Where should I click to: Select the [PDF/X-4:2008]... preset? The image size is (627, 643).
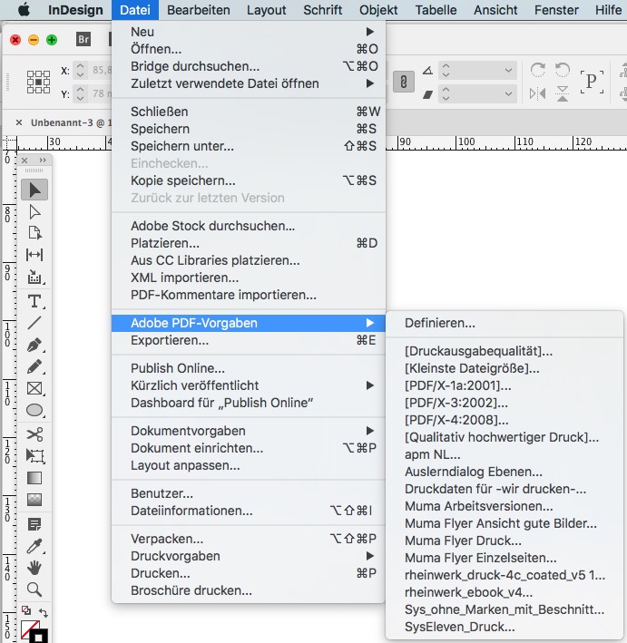tap(456, 420)
